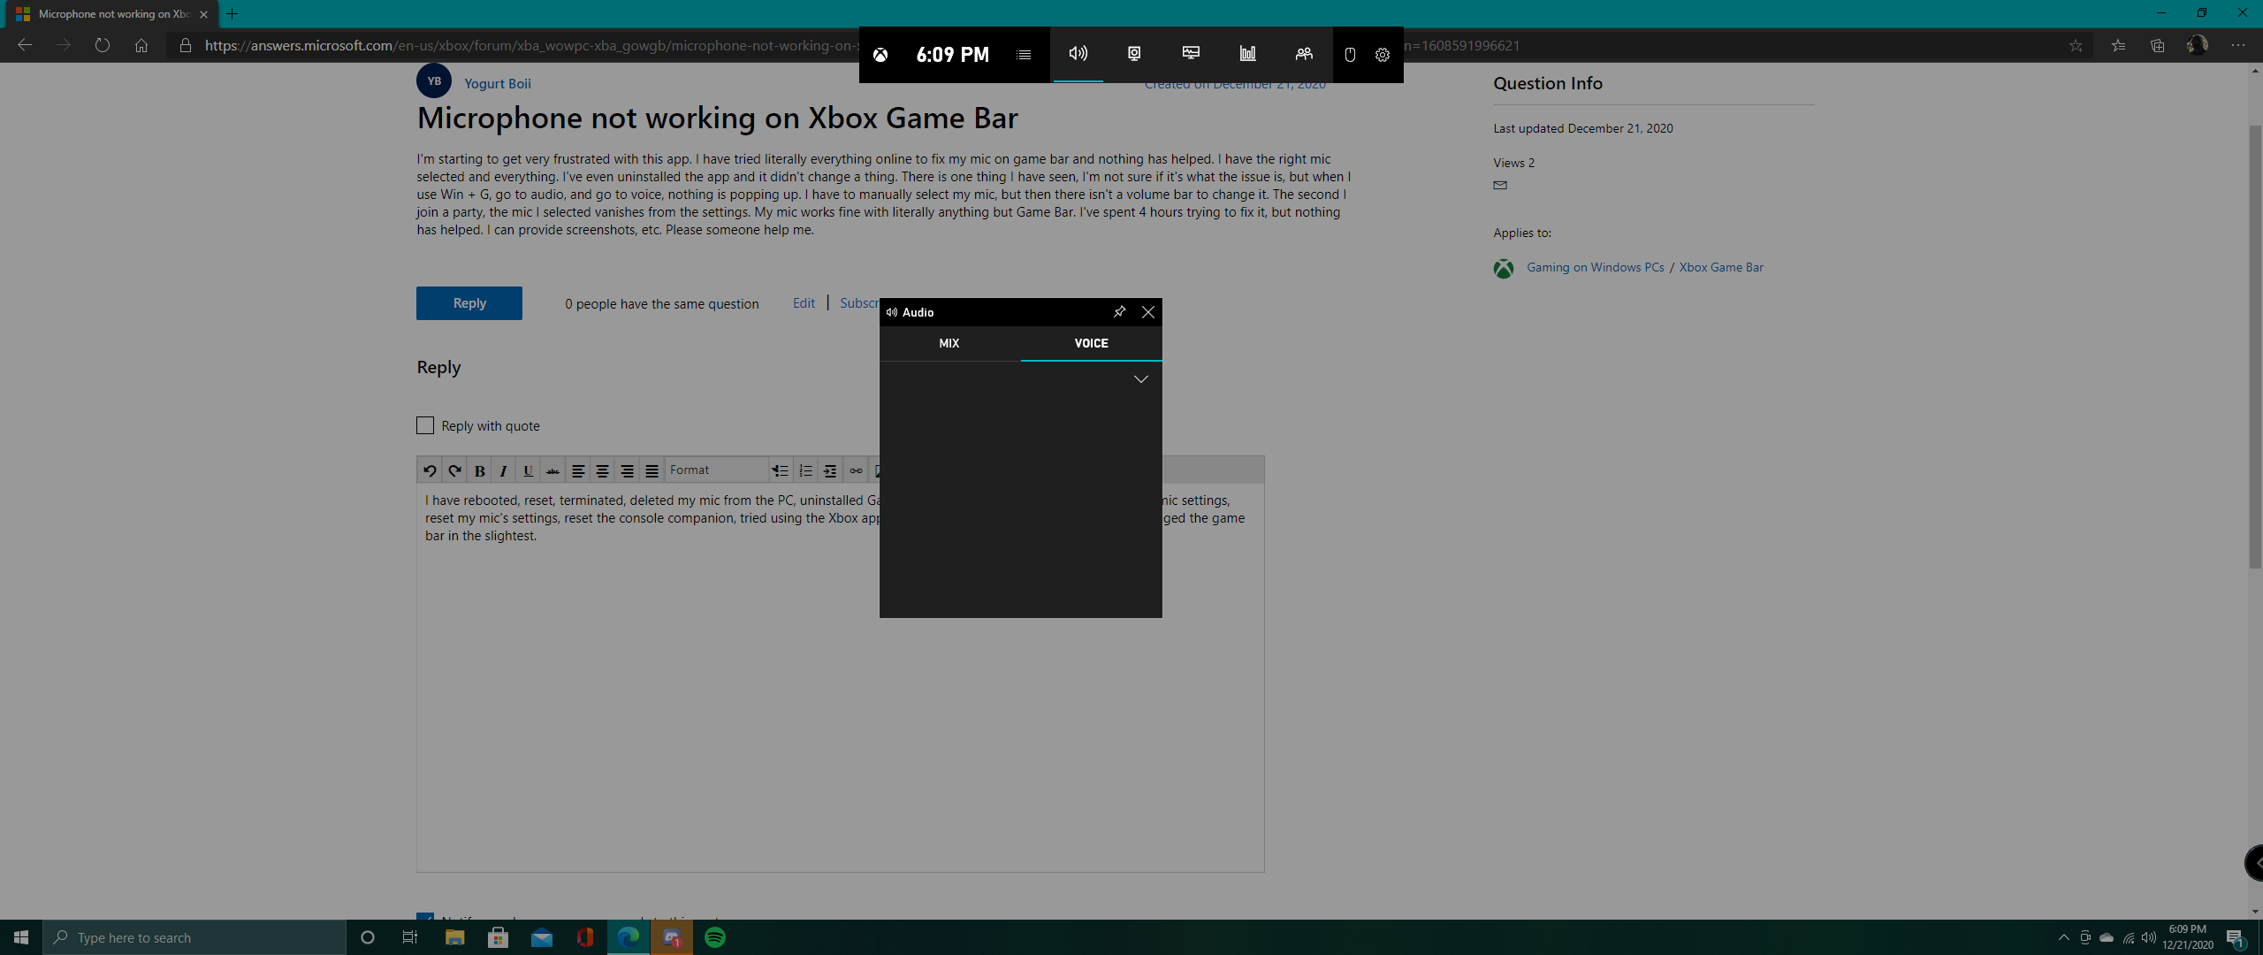Justify text alignment
Screen dimensions: 2263x955
(652, 470)
